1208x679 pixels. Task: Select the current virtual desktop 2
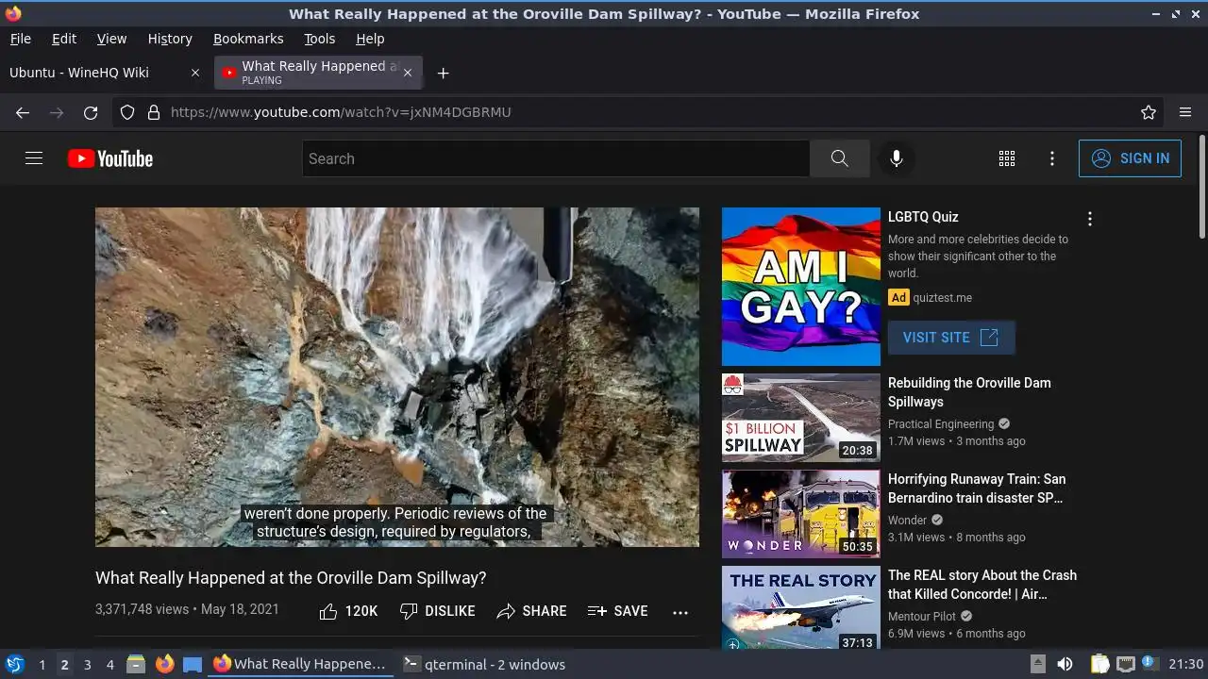[x=64, y=664]
